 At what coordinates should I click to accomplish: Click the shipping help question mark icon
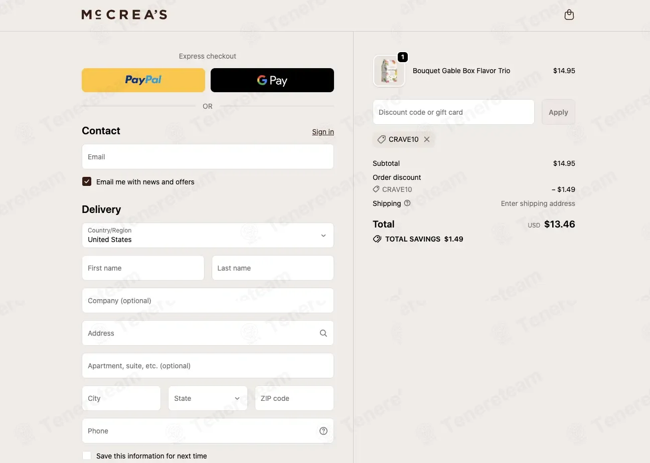pyautogui.click(x=407, y=203)
